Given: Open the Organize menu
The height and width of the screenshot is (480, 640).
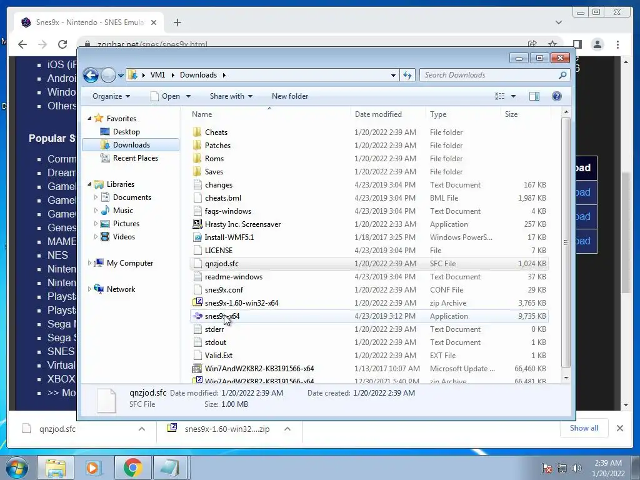Looking at the screenshot, I should click(x=111, y=96).
